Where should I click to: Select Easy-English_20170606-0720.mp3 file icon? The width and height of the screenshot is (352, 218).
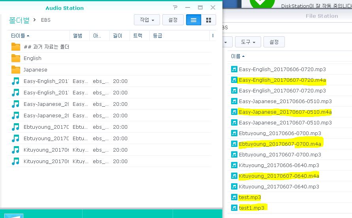pos(234,69)
